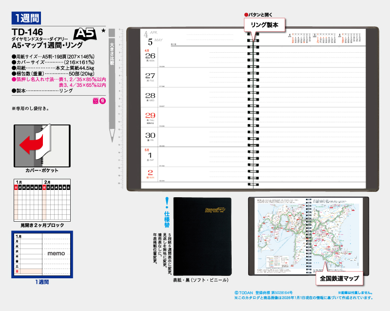
Task: Click the パタンと開く caption
Action: pyautogui.click(x=260, y=15)
